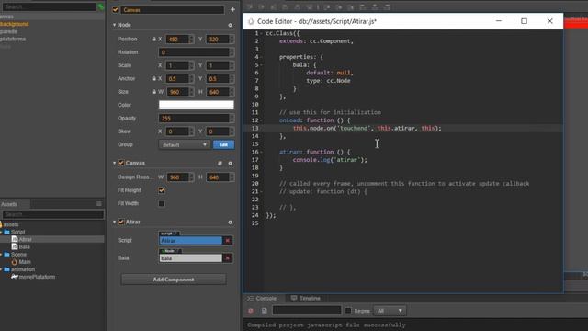Click the green button beside hierarchy search

click(101, 6)
